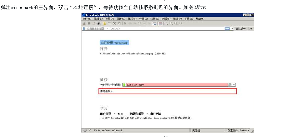Clear the capture filter 'not port 3389'
The height and width of the screenshot is (137, 288).
[x=230, y=85]
